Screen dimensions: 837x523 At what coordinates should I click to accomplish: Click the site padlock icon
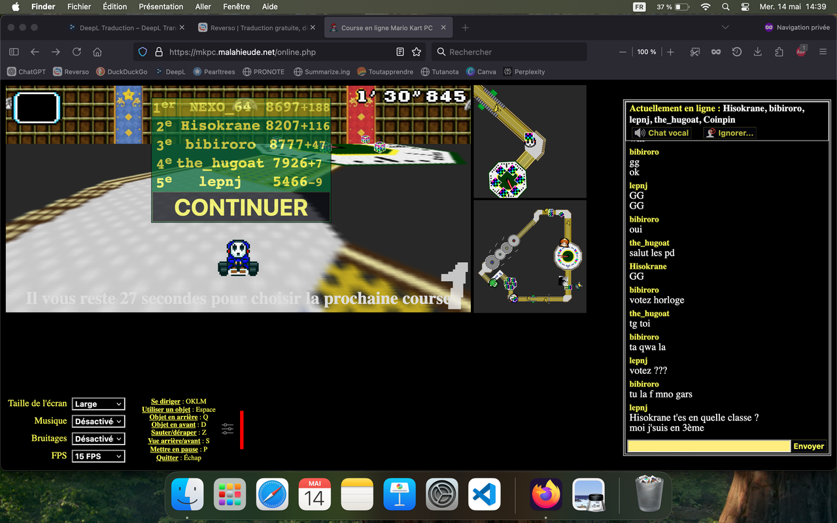pos(158,52)
